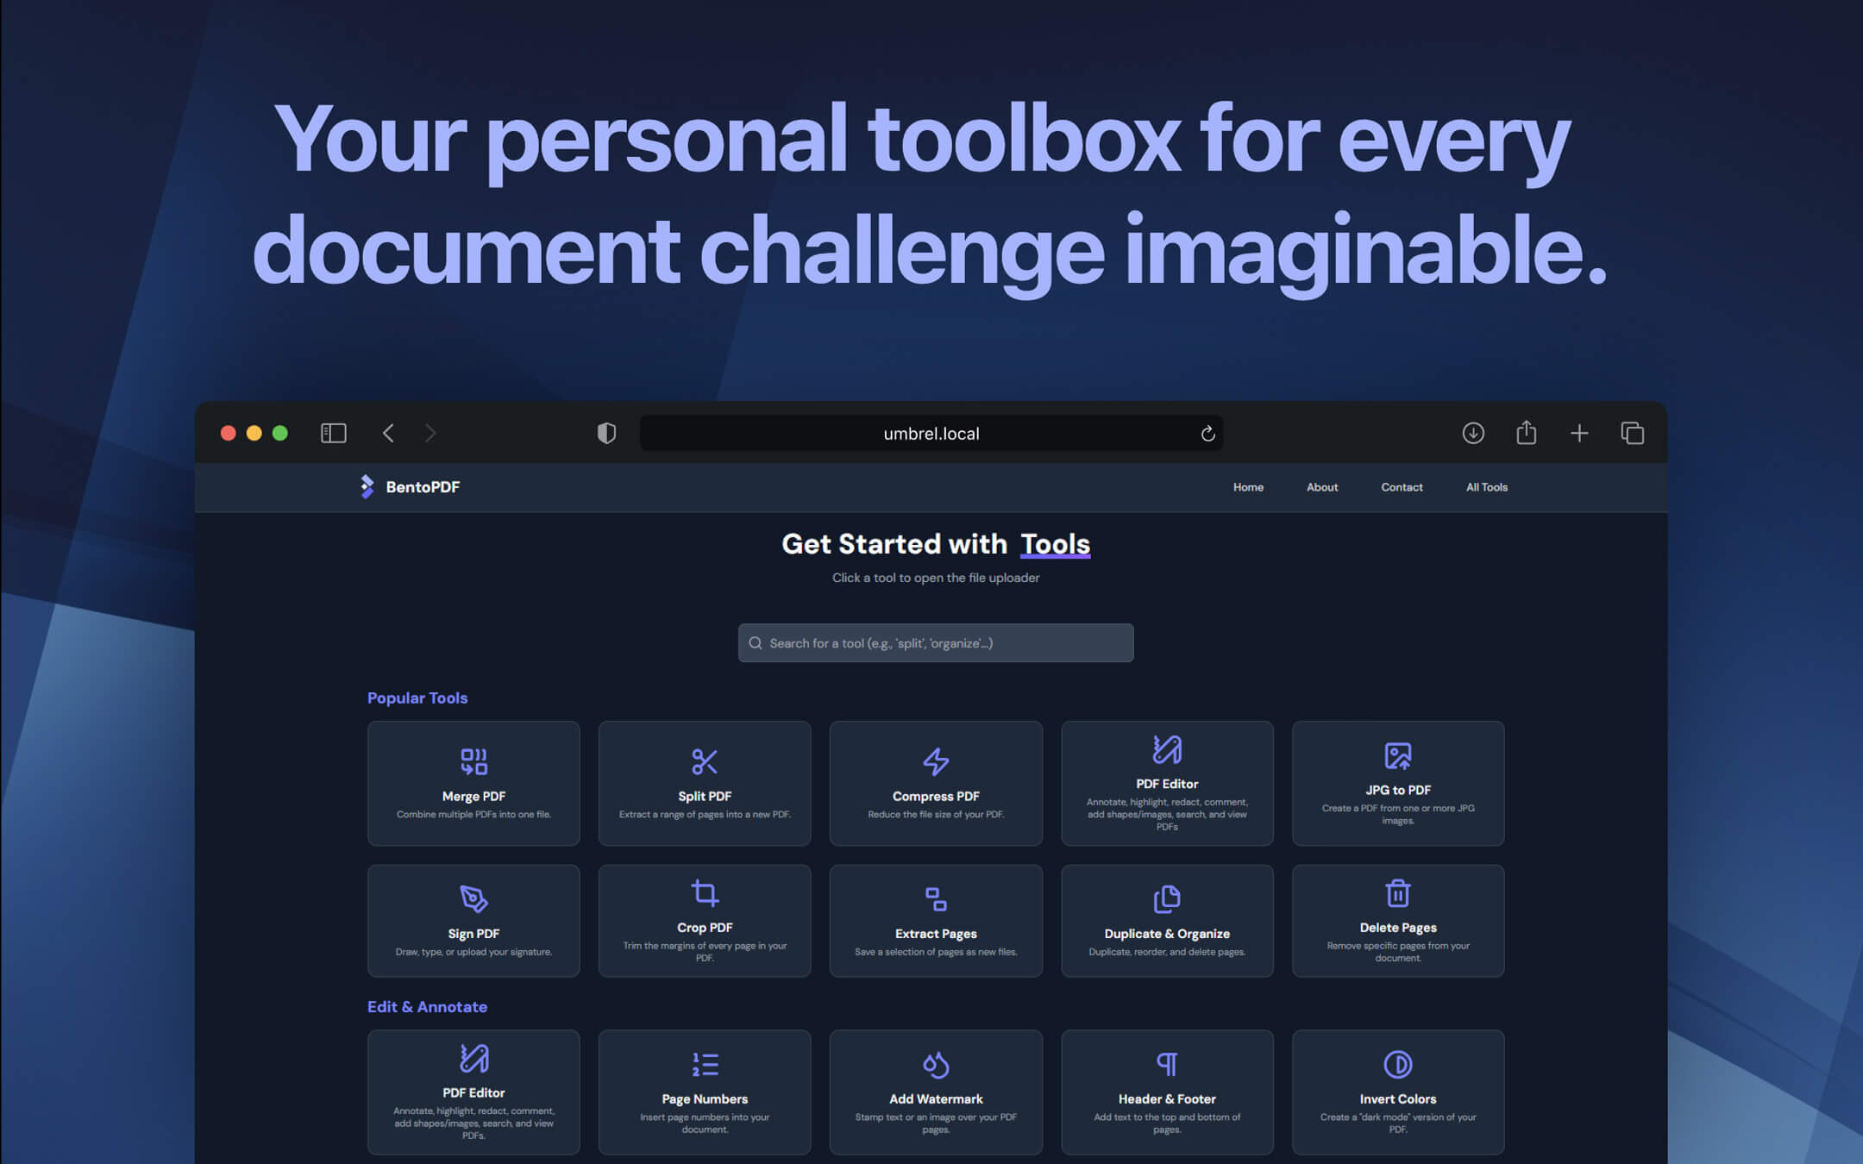Open the Split PDF scissors tool
This screenshot has height=1164, width=1863.
coord(705,783)
